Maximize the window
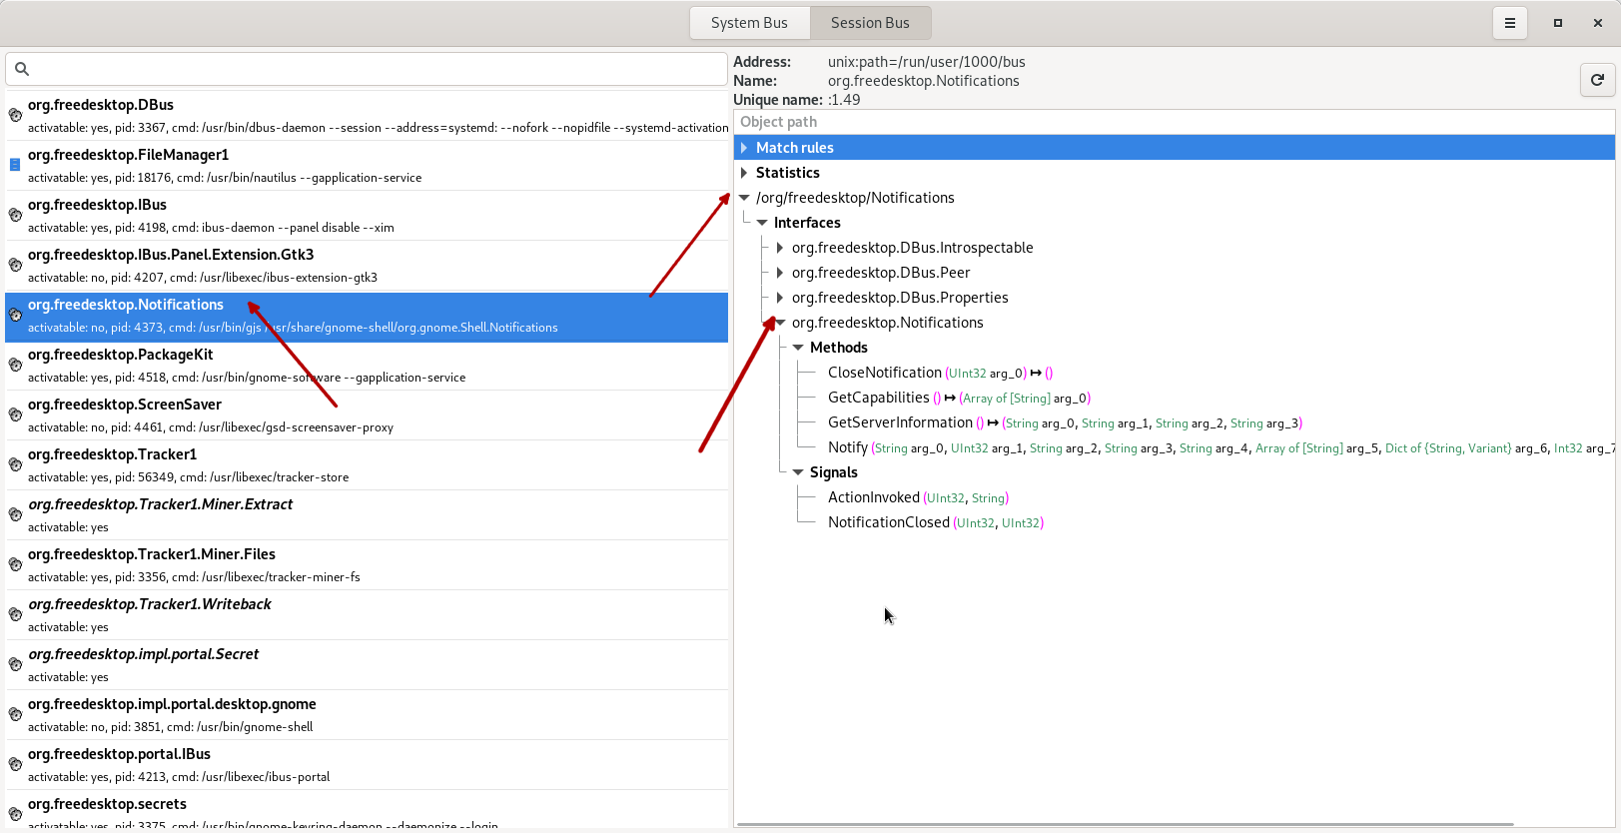 click(1557, 23)
